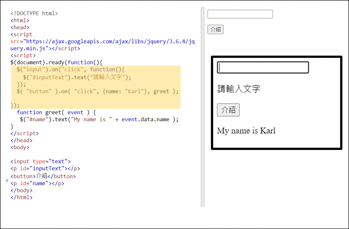349x229 pixels.
Task: Click the 'My name is Karl' output text
Action: point(246,131)
